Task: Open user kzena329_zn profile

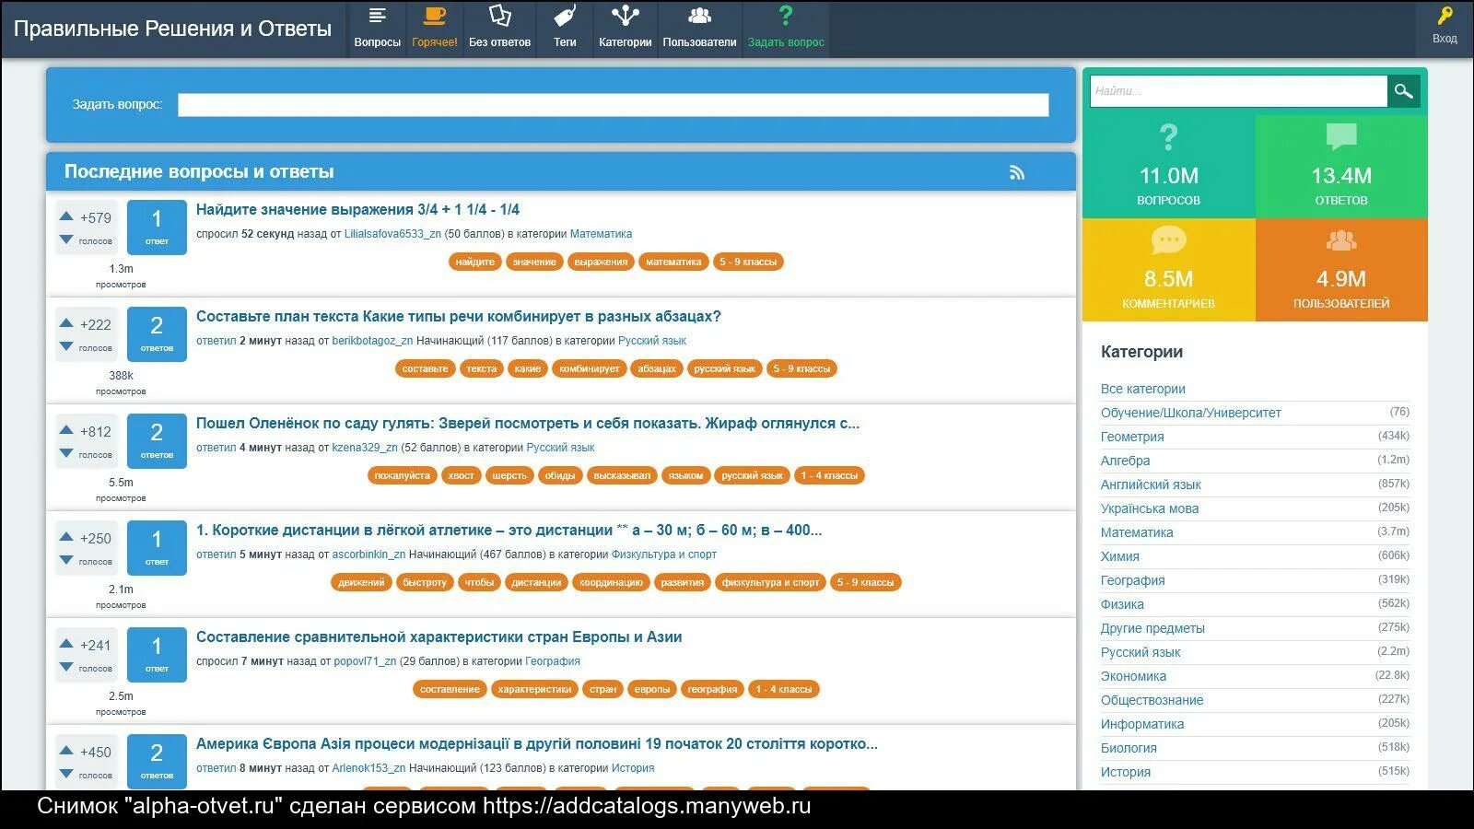Action: (365, 448)
